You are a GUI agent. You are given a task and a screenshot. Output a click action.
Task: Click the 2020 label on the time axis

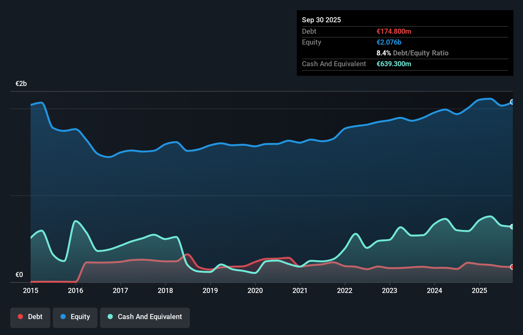[x=255, y=290]
